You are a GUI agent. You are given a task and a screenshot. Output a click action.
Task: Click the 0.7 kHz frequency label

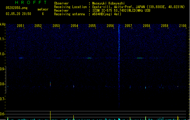pos(2,99)
